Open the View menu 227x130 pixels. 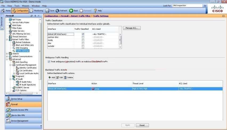pos(10,6)
